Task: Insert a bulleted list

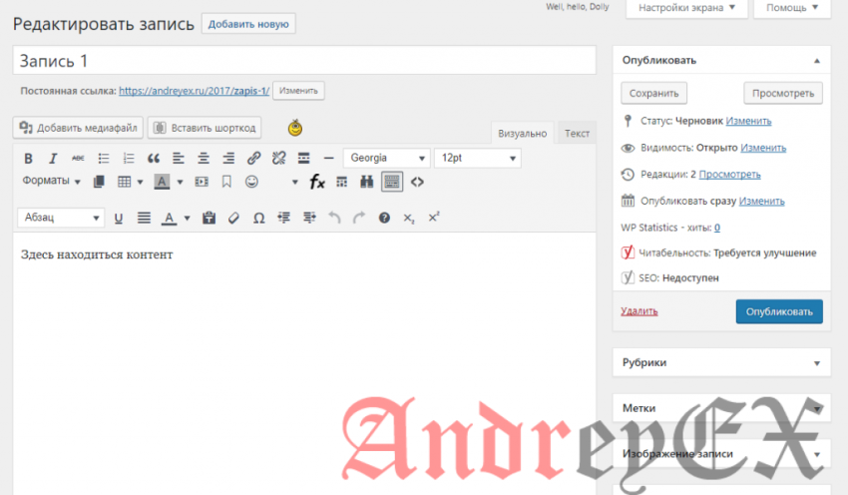Action: tap(104, 158)
